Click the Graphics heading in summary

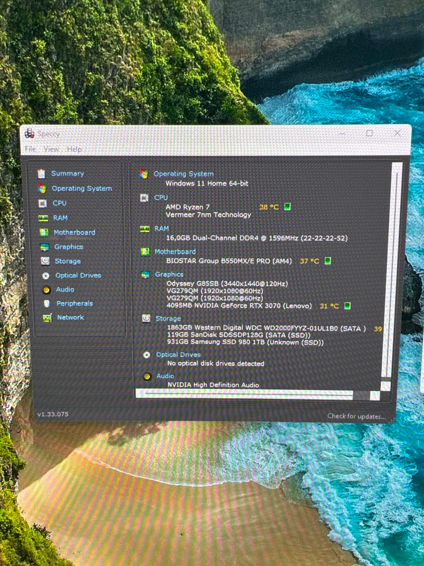169,274
